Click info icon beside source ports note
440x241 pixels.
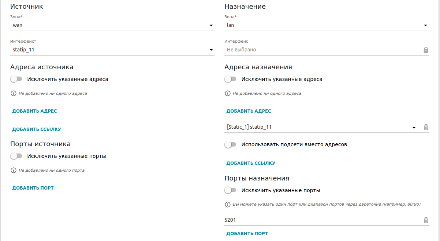tap(14, 170)
